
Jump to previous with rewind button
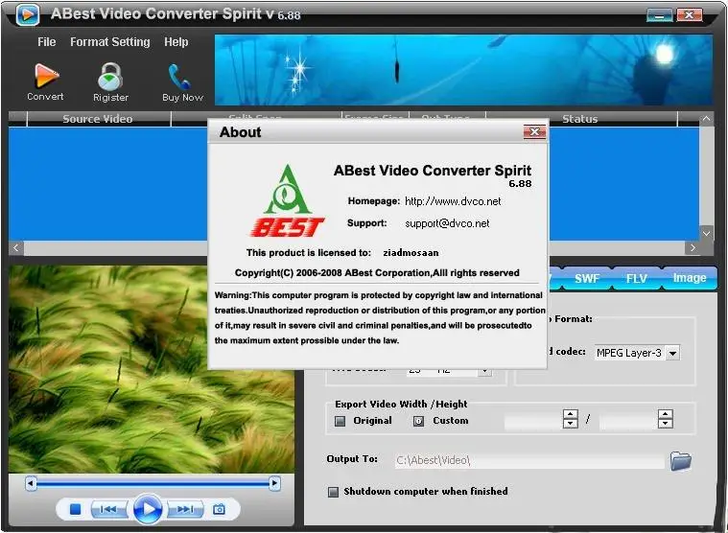click(108, 509)
